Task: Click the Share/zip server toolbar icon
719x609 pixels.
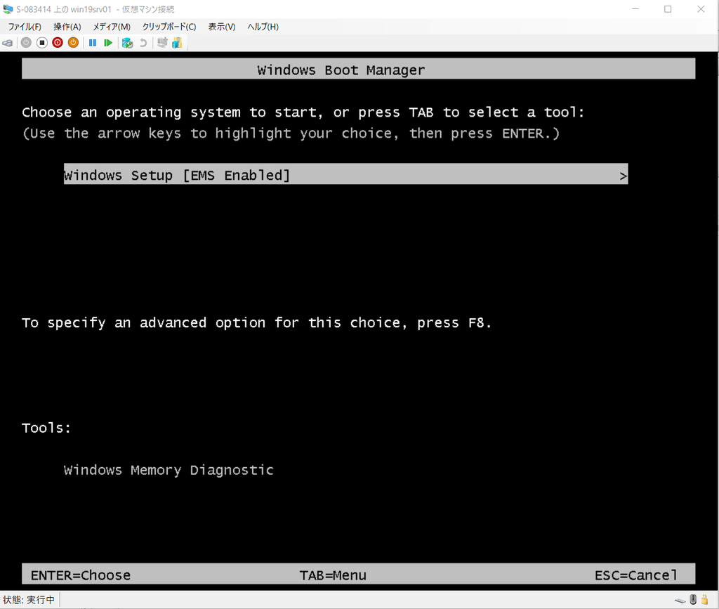Action: (x=177, y=43)
